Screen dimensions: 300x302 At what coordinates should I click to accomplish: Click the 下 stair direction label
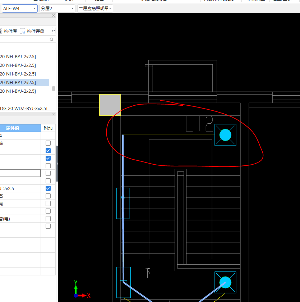pos(147,273)
